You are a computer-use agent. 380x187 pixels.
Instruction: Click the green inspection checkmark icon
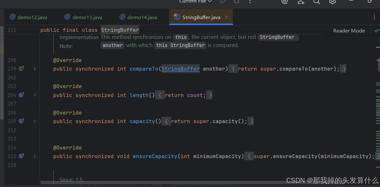point(376,31)
